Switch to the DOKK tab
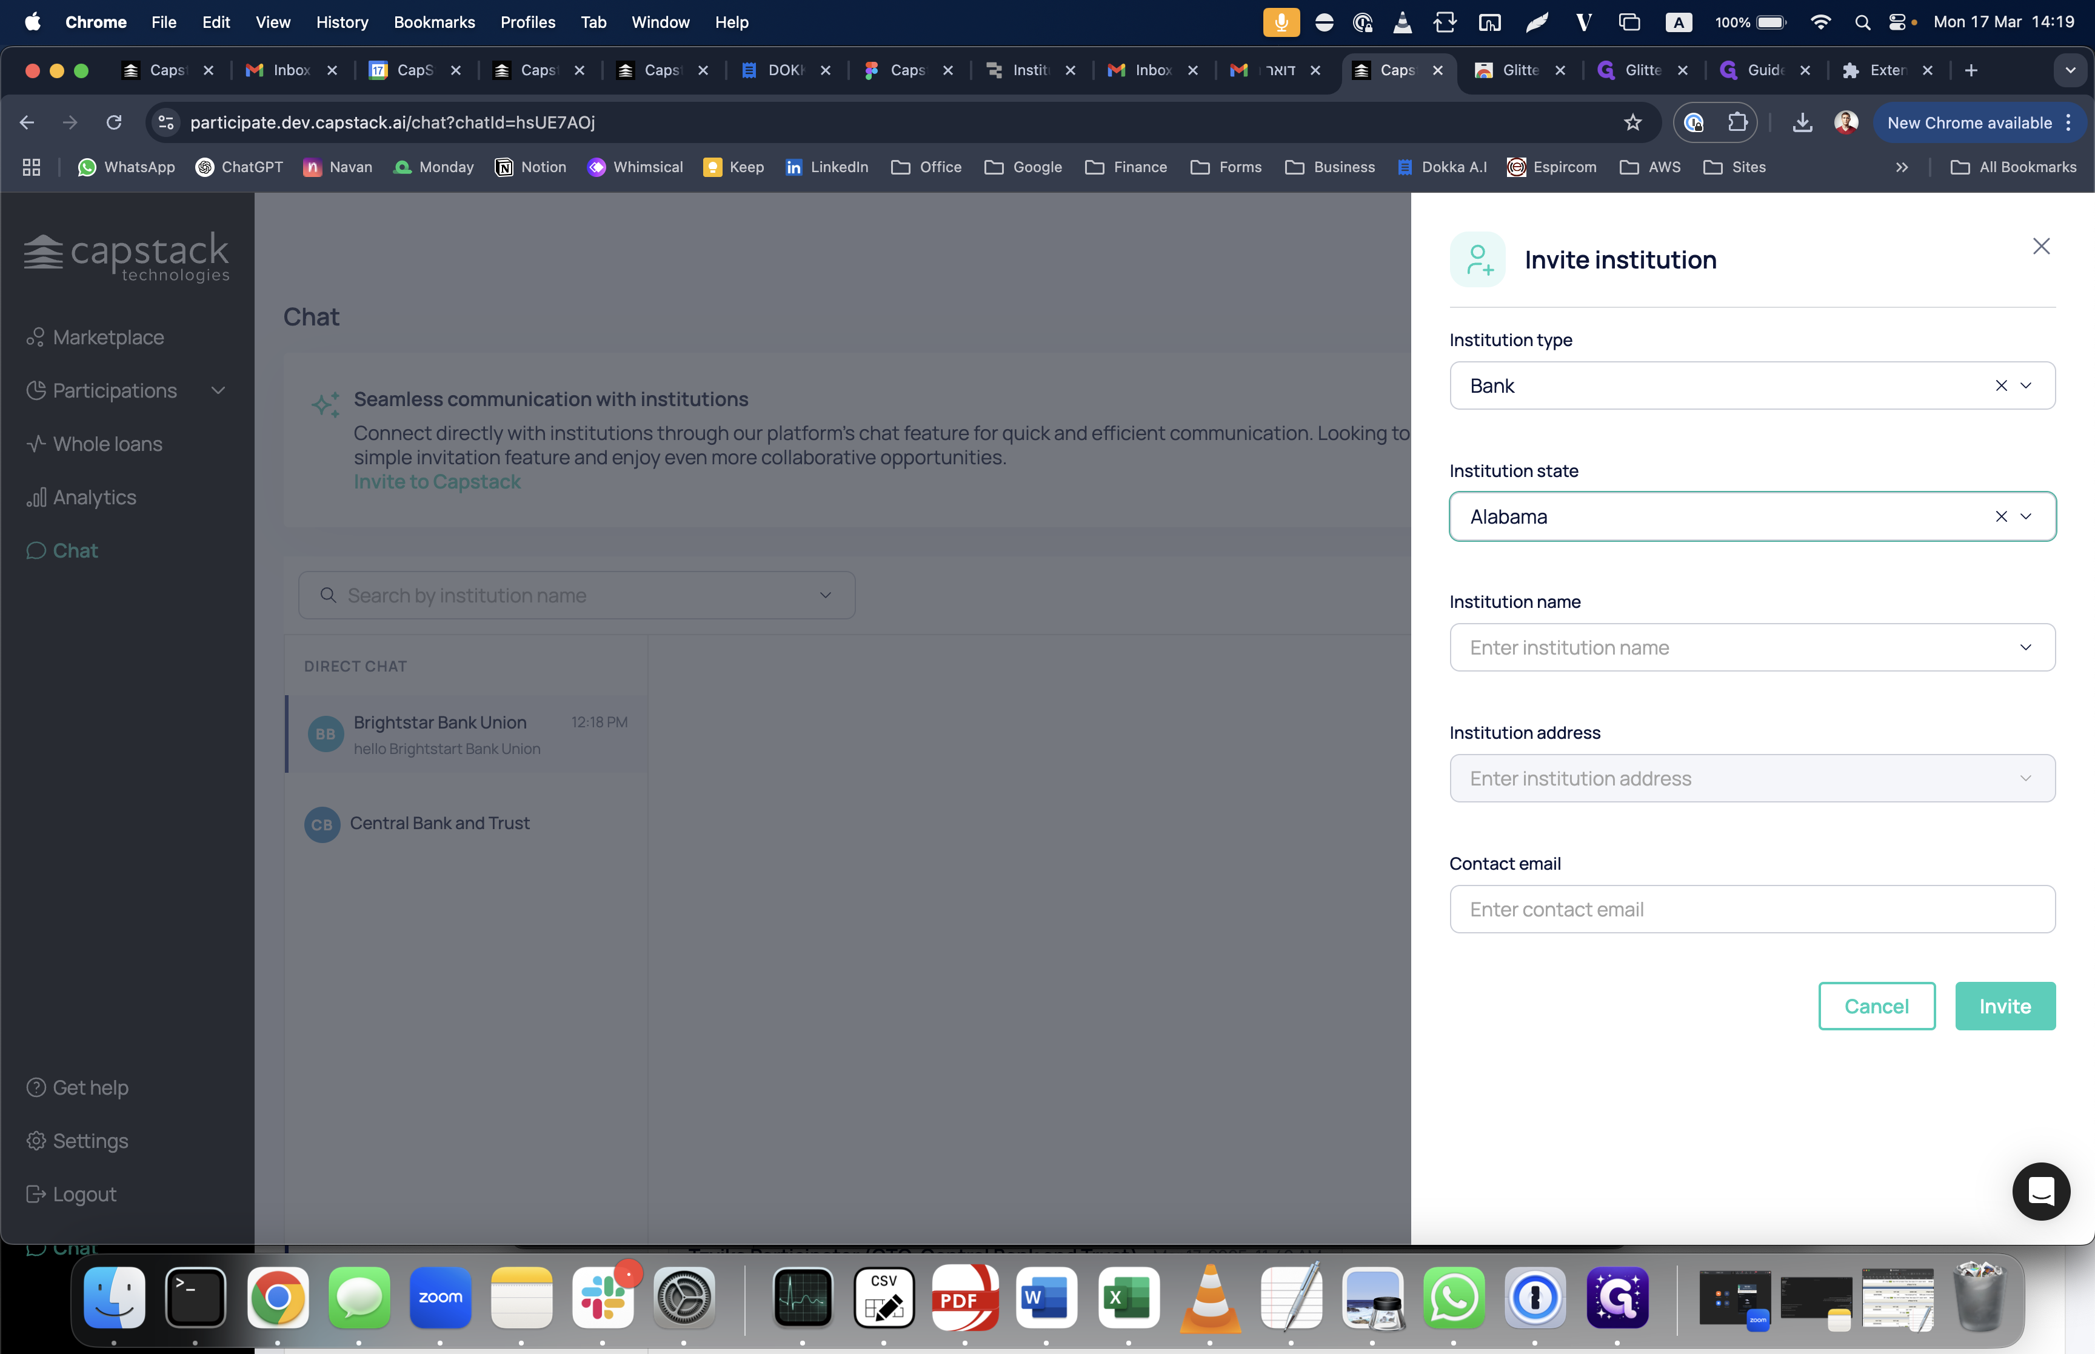 click(x=785, y=70)
